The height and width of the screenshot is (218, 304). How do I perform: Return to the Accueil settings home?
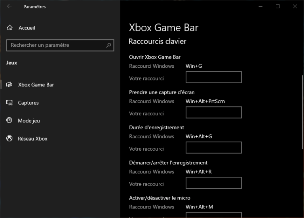click(27, 28)
